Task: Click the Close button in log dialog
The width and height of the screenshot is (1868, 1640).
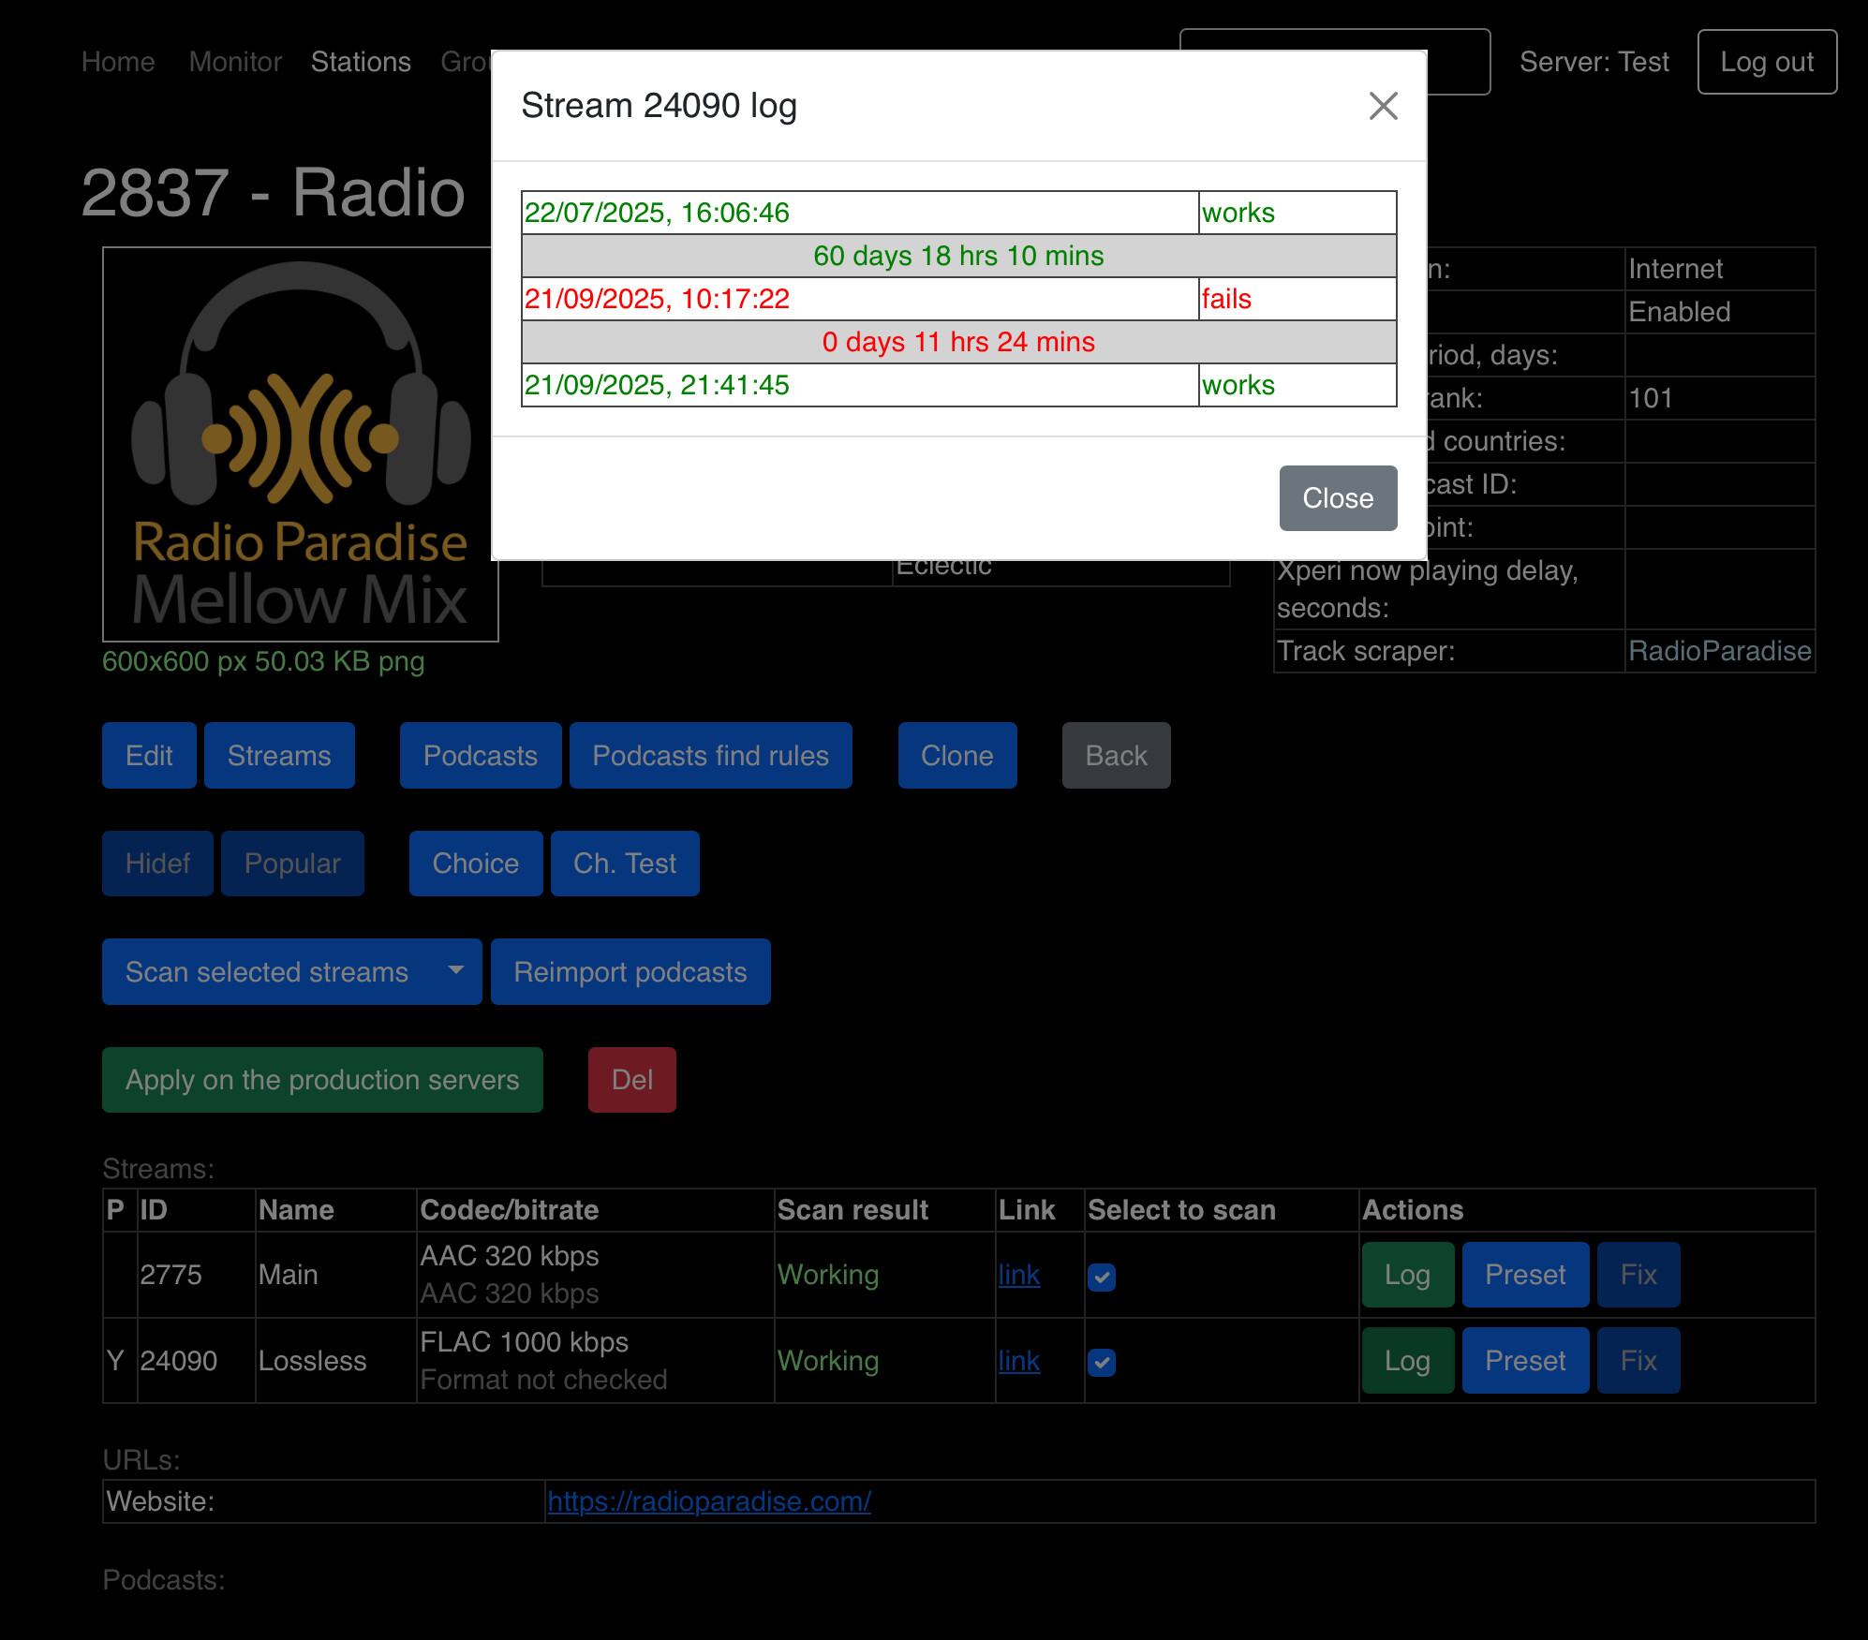Action: pyautogui.click(x=1337, y=498)
